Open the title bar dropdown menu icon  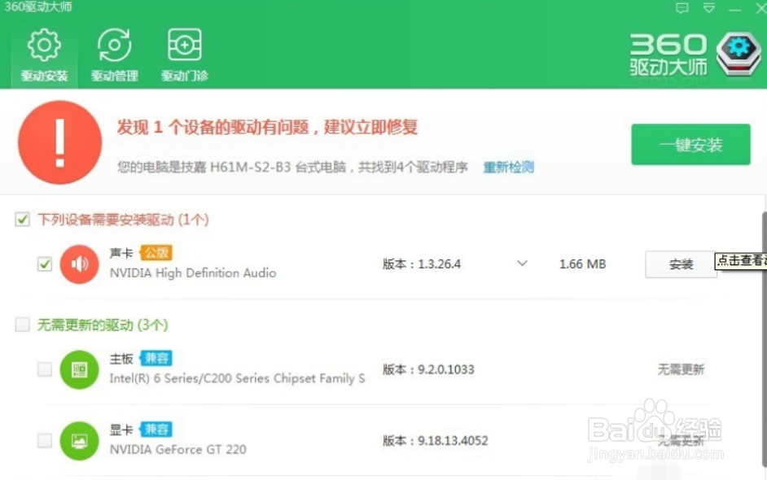(x=709, y=8)
